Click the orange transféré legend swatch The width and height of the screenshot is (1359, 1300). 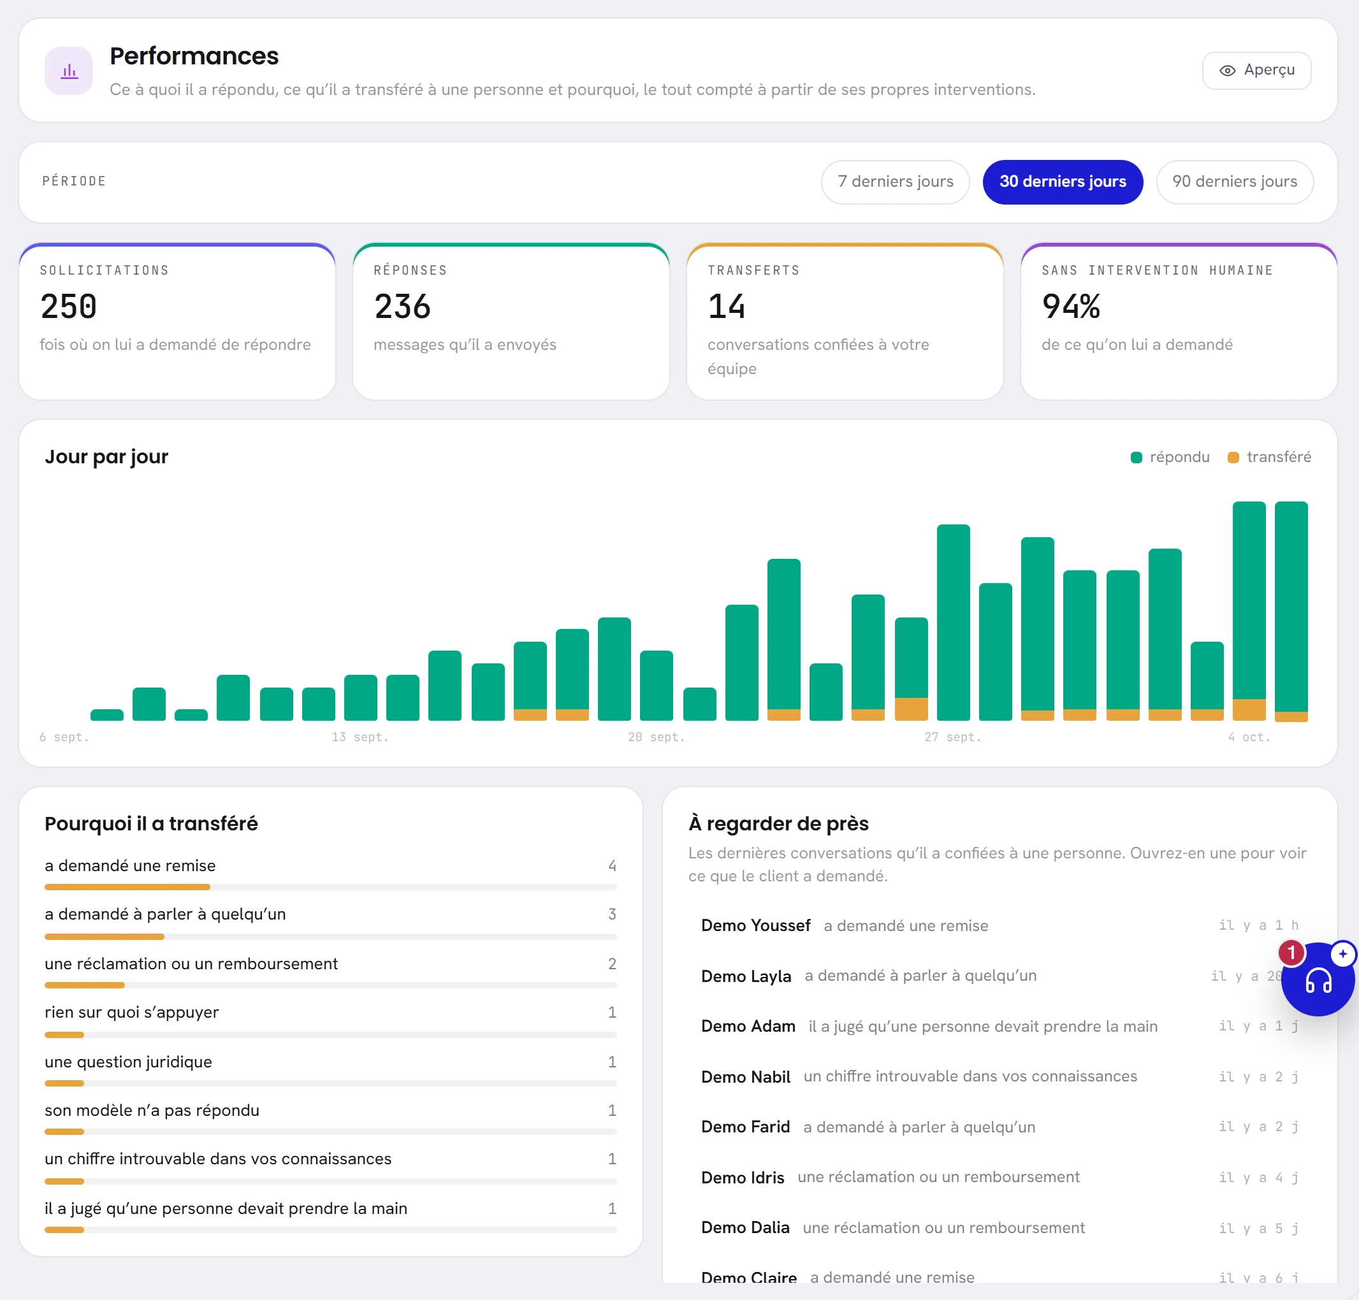pos(1233,458)
